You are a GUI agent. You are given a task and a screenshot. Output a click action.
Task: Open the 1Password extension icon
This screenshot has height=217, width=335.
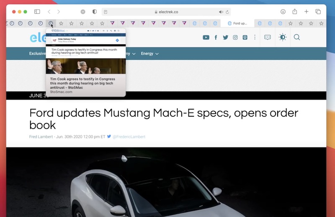(x=83, y=12)
